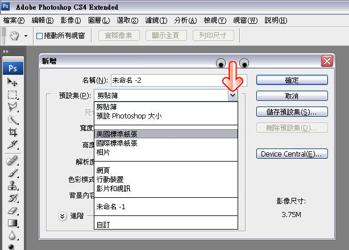This screenshot has height=250, width=349.
Task: Choose 影片和視訊 preset
Action: point(166,189)
